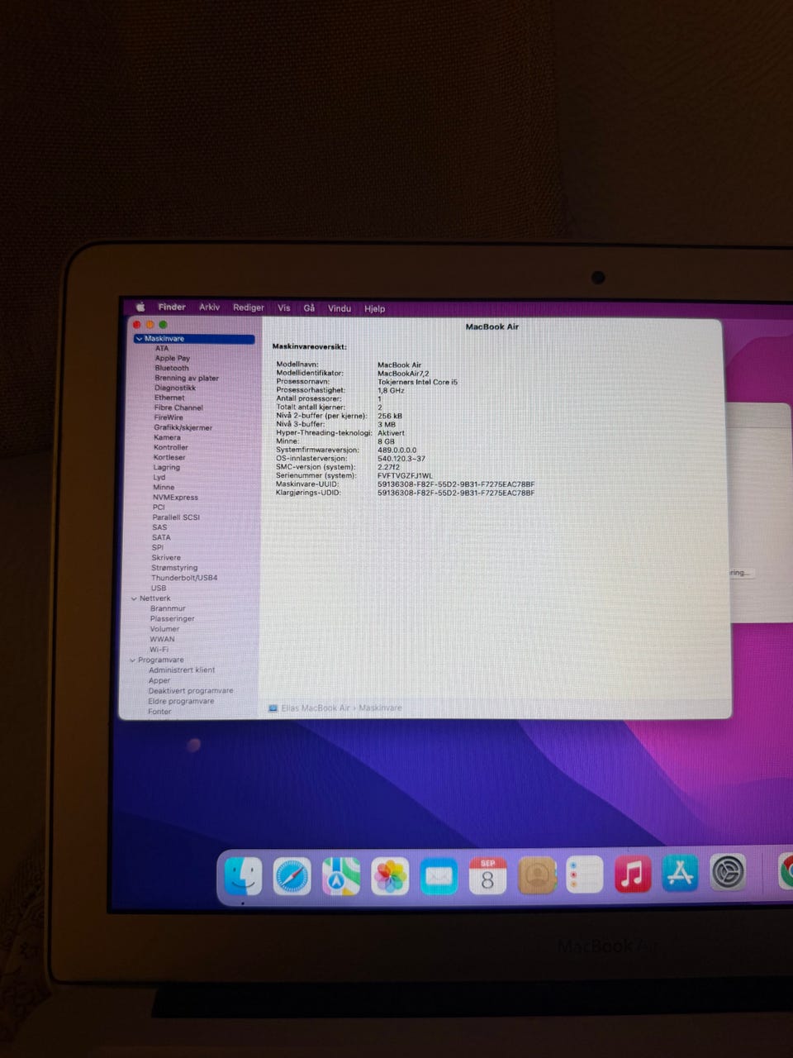793x1058 pixels.
Task: Open App Store from the Dock
Action: [x=681, y=874]
